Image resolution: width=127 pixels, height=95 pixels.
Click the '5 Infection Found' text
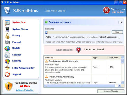coord(94,50)
